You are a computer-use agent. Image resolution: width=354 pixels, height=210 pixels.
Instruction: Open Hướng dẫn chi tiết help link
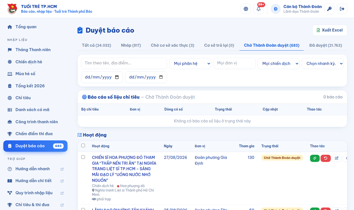click(35, 181)
